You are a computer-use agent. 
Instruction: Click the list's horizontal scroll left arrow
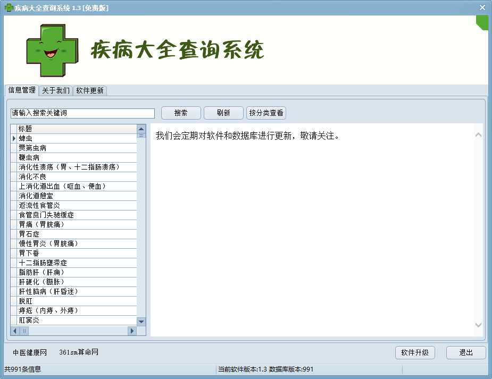pos(15,331)
